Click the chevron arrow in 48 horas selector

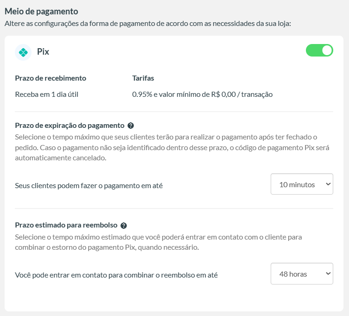tap(328, 273)
